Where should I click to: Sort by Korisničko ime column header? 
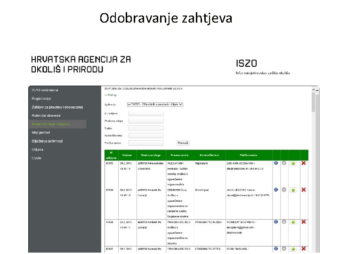pos(209,155)
